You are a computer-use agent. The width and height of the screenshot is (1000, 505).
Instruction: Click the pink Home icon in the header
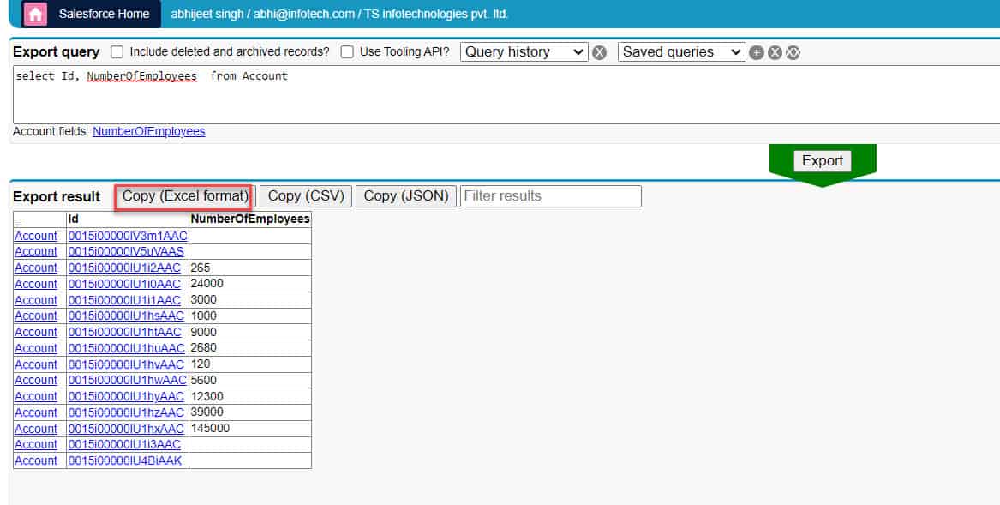[x=33, y=14]
